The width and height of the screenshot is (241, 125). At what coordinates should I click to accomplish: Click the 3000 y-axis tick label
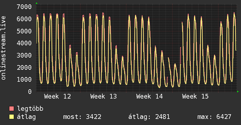tap(24, 55)
